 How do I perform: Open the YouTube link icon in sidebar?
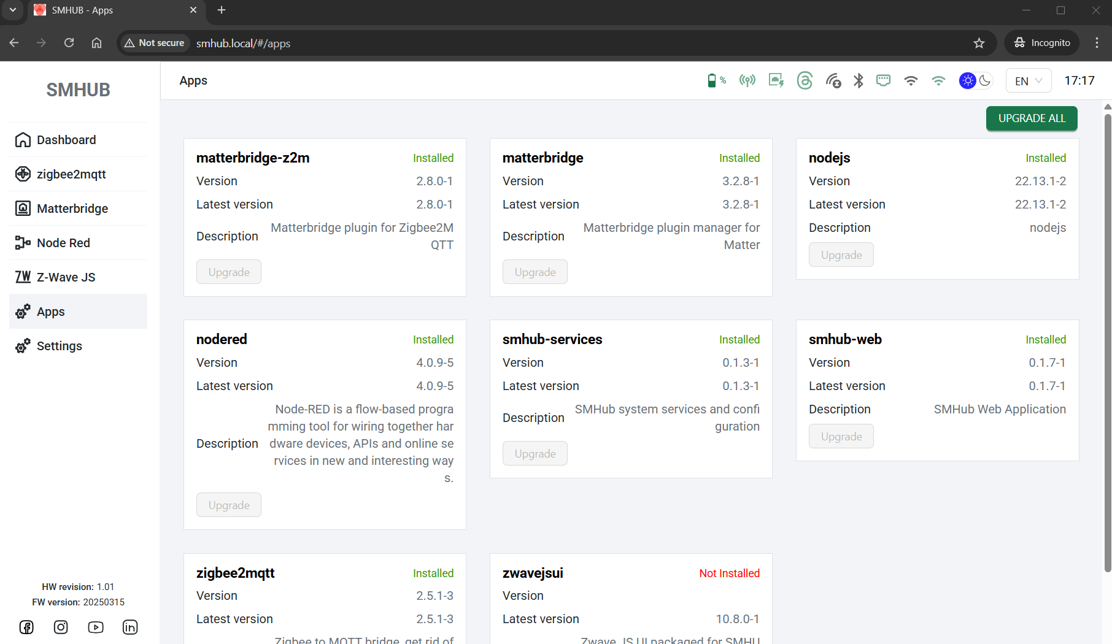coord(96,627)
